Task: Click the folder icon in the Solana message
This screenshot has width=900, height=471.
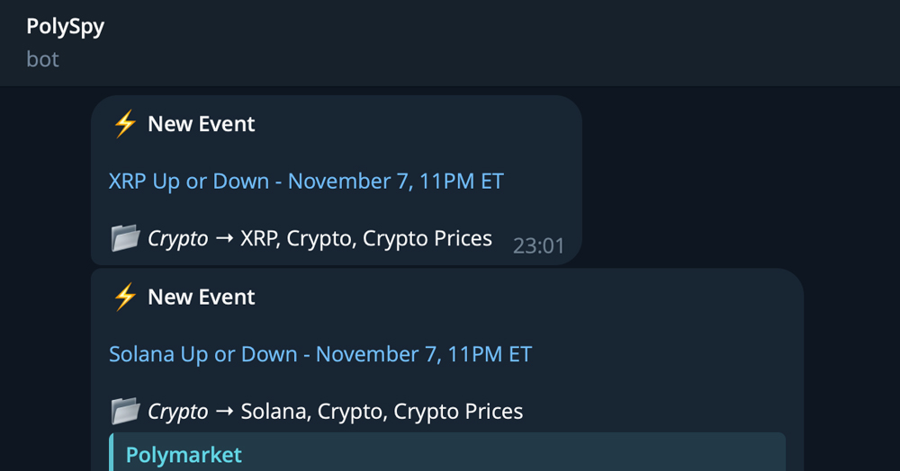Action: (x=125, y=412)
